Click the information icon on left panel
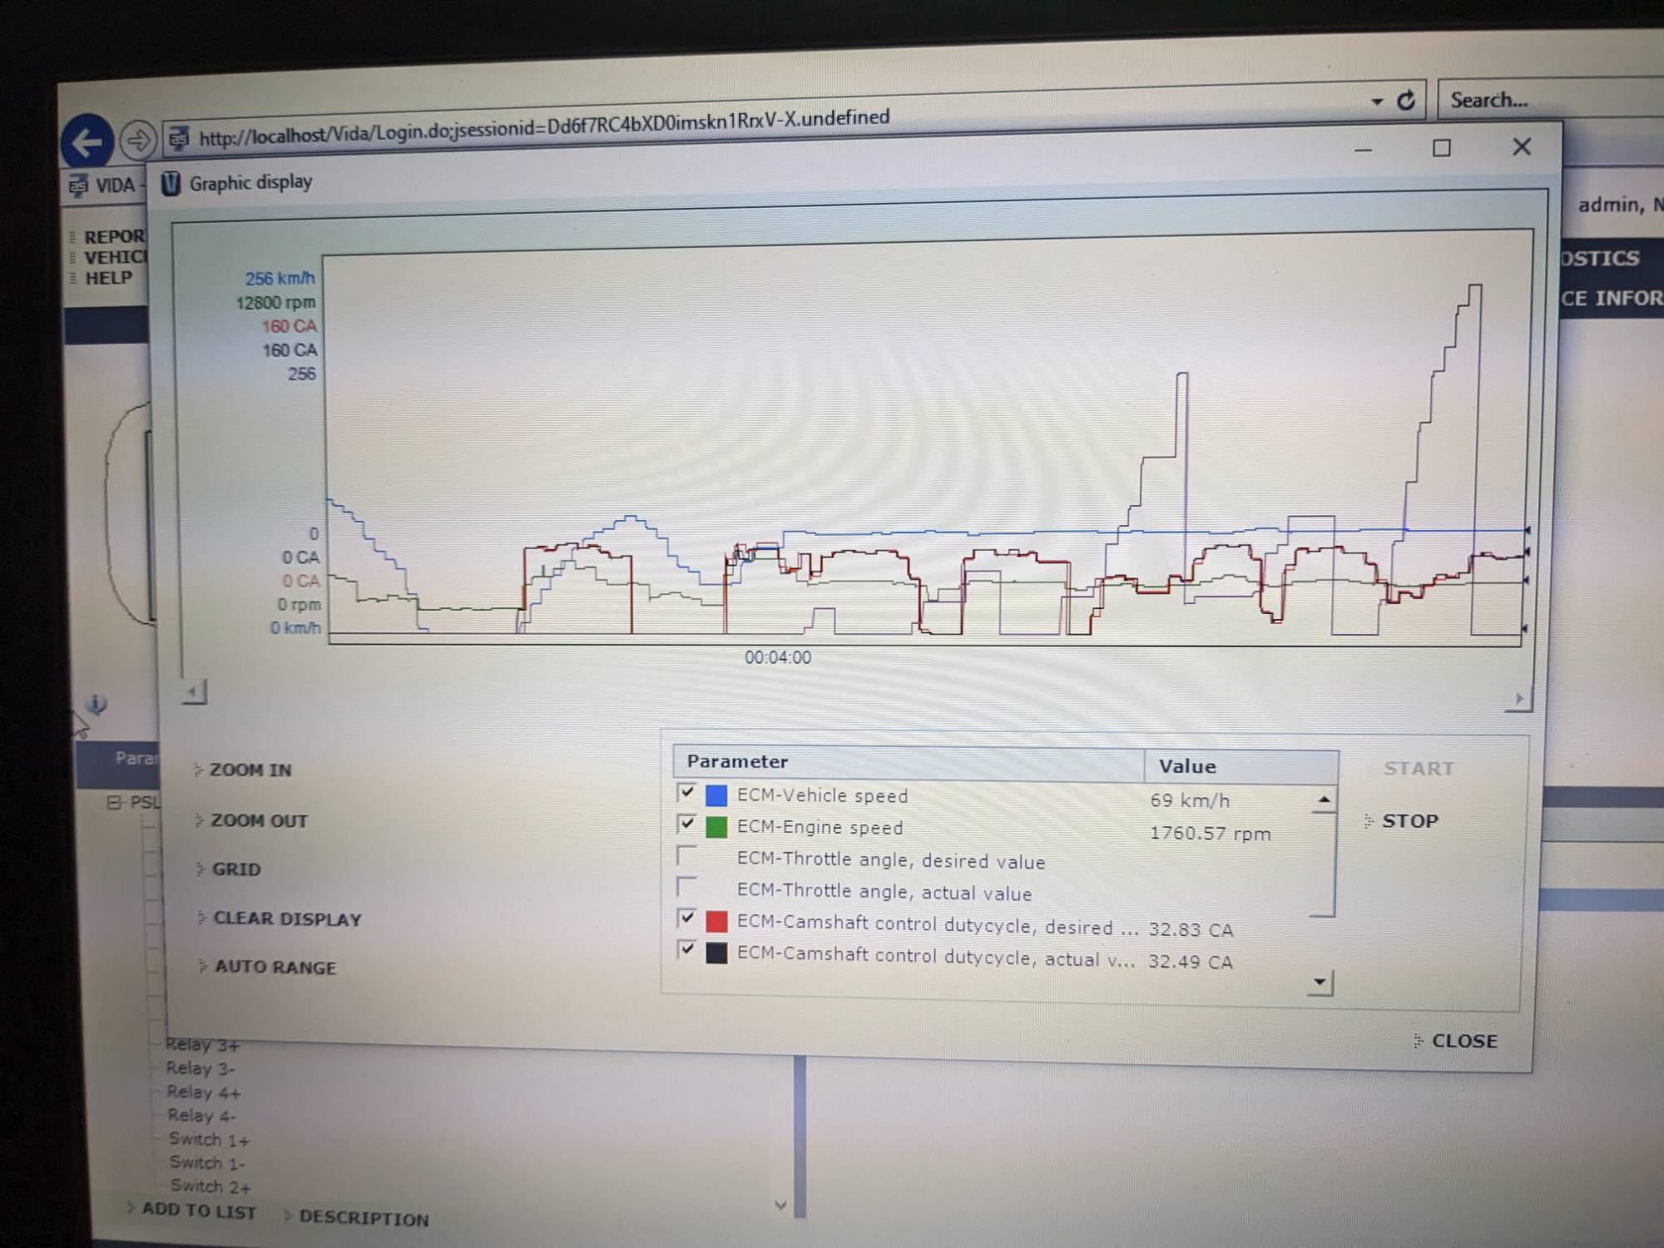 click(x=97, y=705)
